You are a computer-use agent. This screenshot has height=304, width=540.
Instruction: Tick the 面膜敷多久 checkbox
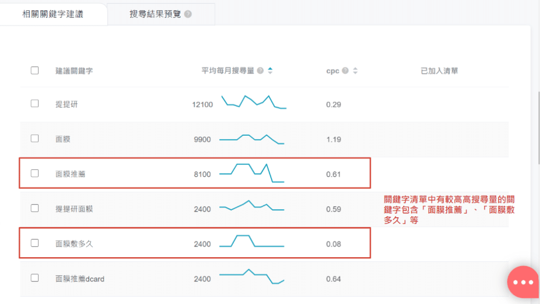click(35, 243)
